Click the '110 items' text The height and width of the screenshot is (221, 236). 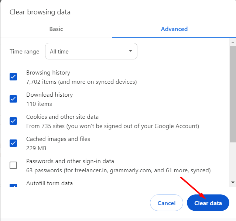tap(39, 104)
